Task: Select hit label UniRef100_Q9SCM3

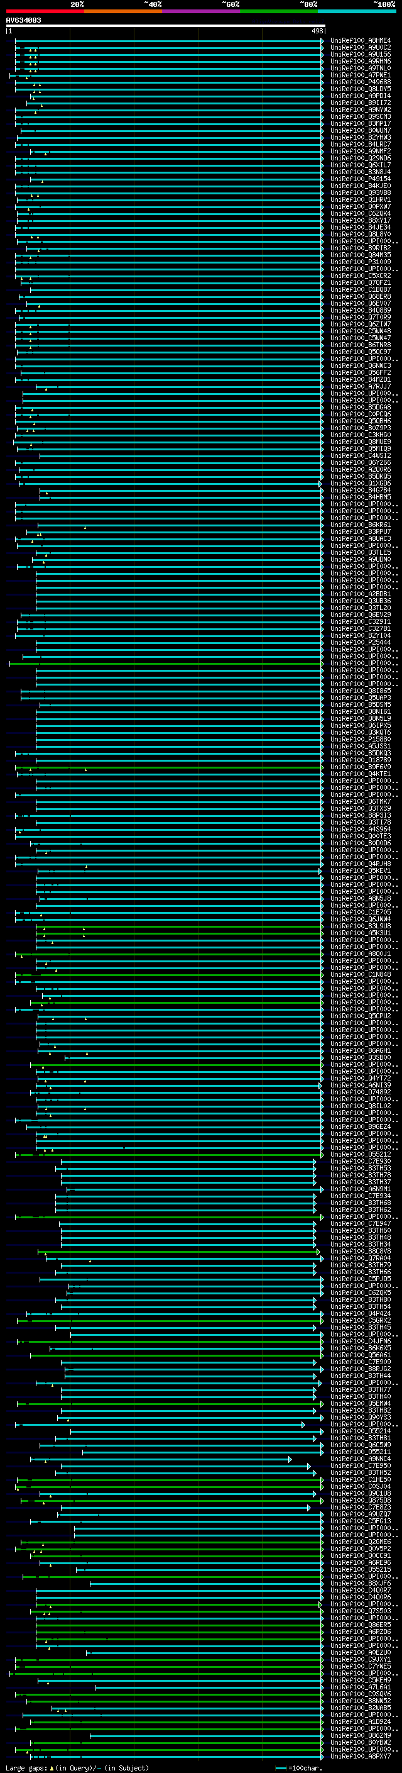Action: [x=361, y=116]
